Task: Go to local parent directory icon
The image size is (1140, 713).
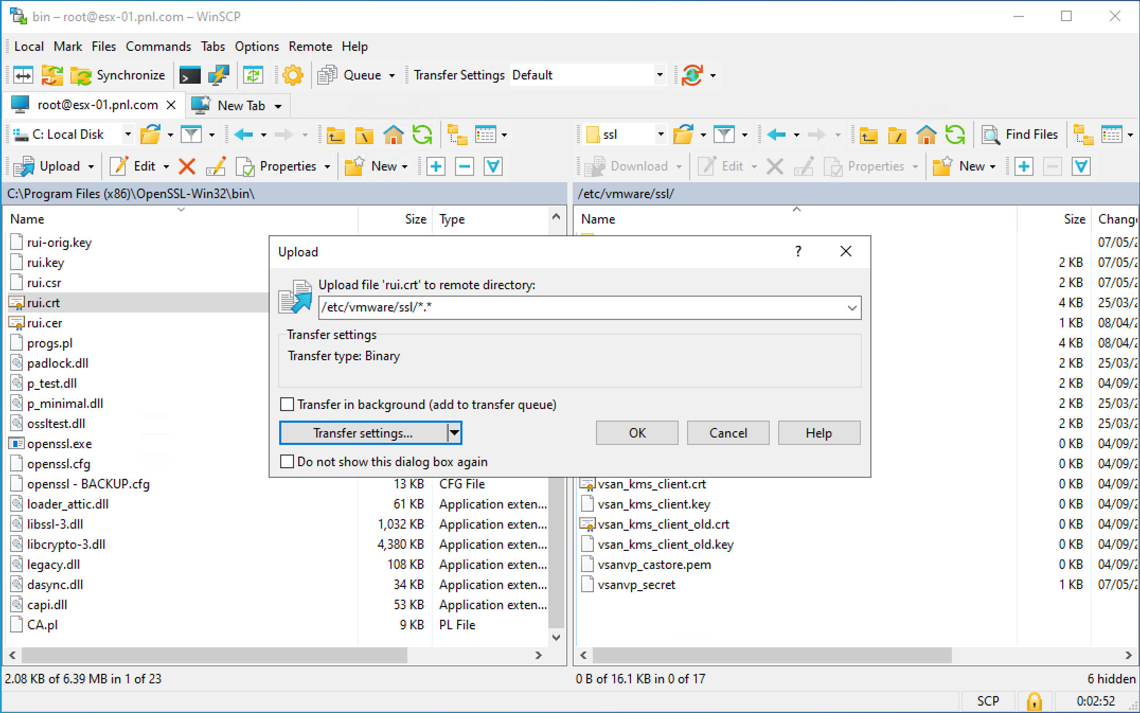Action: (336, 135)
